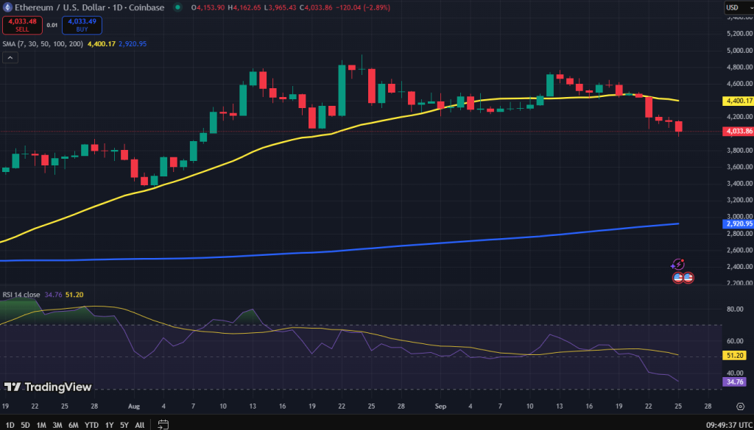Open the USD currency dropdown

738,7
